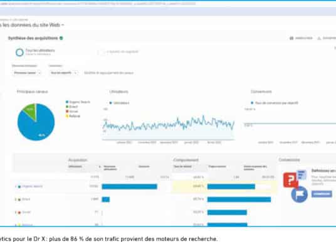This screenshot has width=336, height=242.
Task: Click the sort arrow in Utilisateurs column
Action: pyautogui.click(x=100, y=167)
